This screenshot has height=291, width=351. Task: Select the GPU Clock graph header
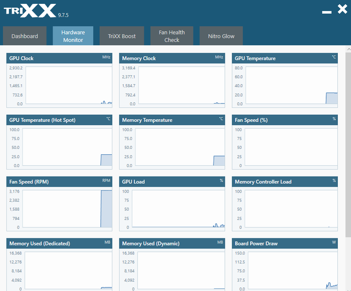click(x=59, y=59)
